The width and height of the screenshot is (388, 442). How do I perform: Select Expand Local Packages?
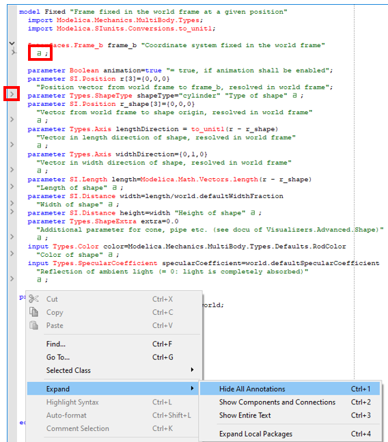[290, 434]
